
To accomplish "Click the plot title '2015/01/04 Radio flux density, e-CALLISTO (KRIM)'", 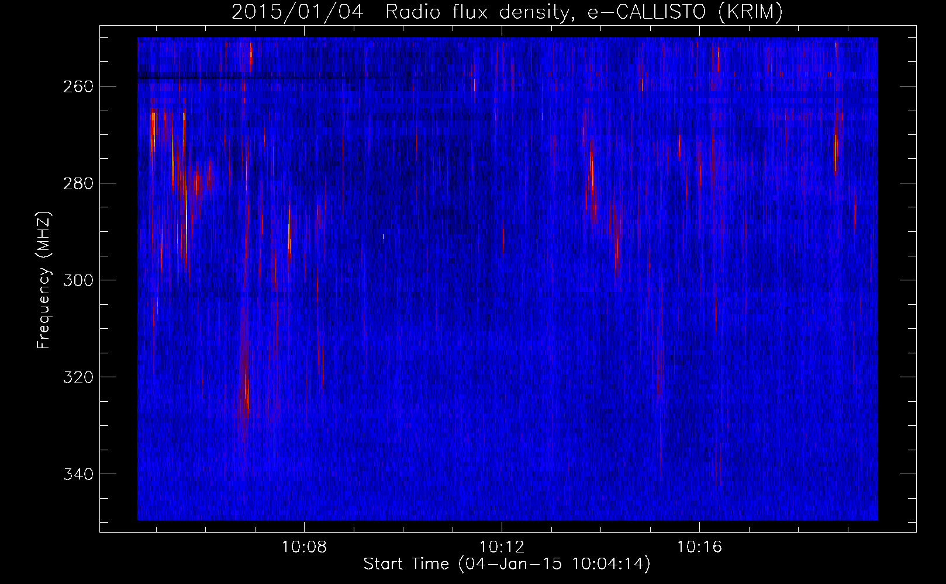I will (x=507, y=12).
